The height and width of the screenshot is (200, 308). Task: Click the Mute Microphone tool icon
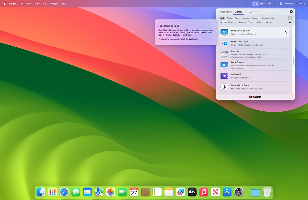tap(224, 87)
